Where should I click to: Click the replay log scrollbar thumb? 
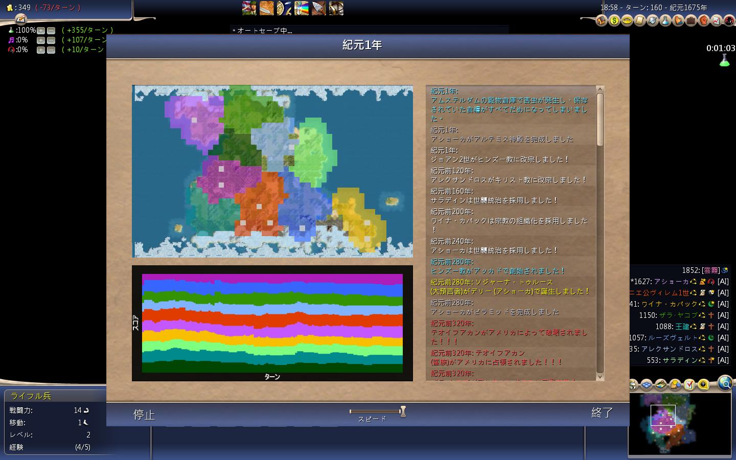[x=600, y=120]
